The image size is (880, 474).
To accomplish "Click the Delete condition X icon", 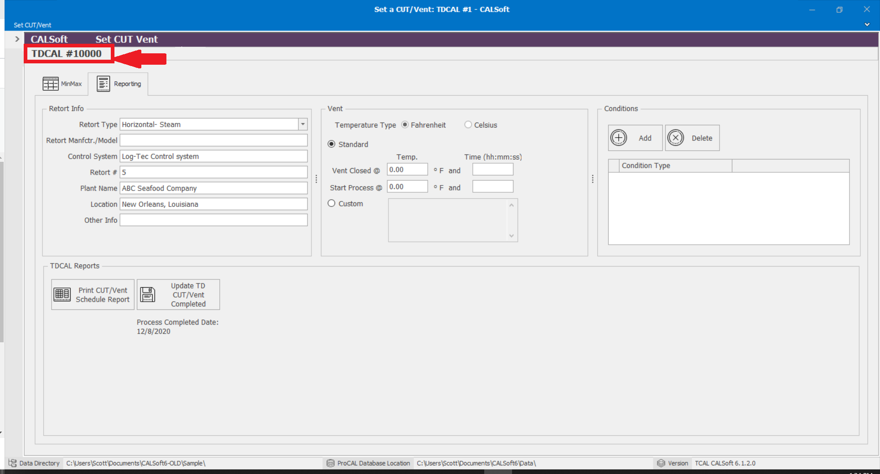I will (675, 138).
